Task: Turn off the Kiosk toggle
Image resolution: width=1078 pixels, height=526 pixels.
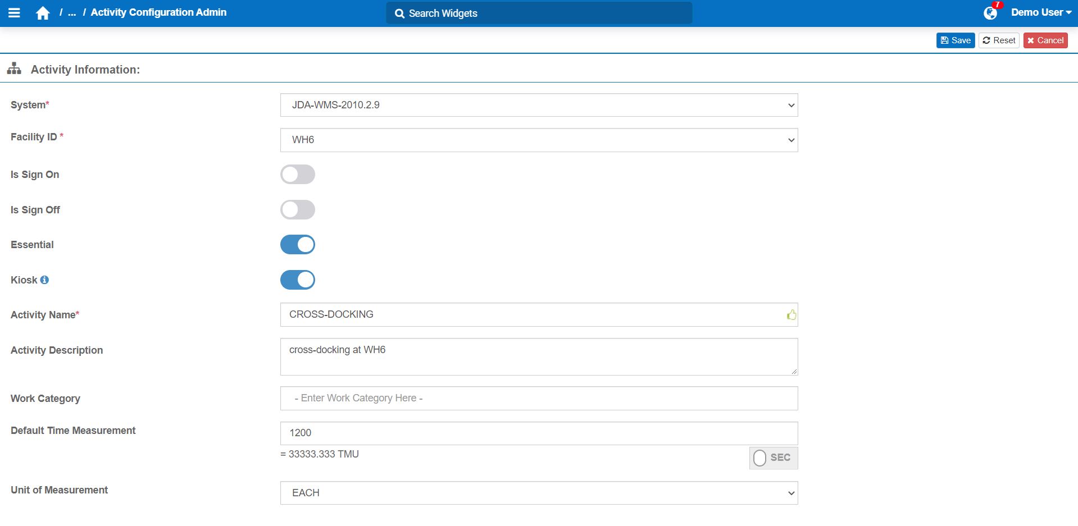Action: point(297,280)
